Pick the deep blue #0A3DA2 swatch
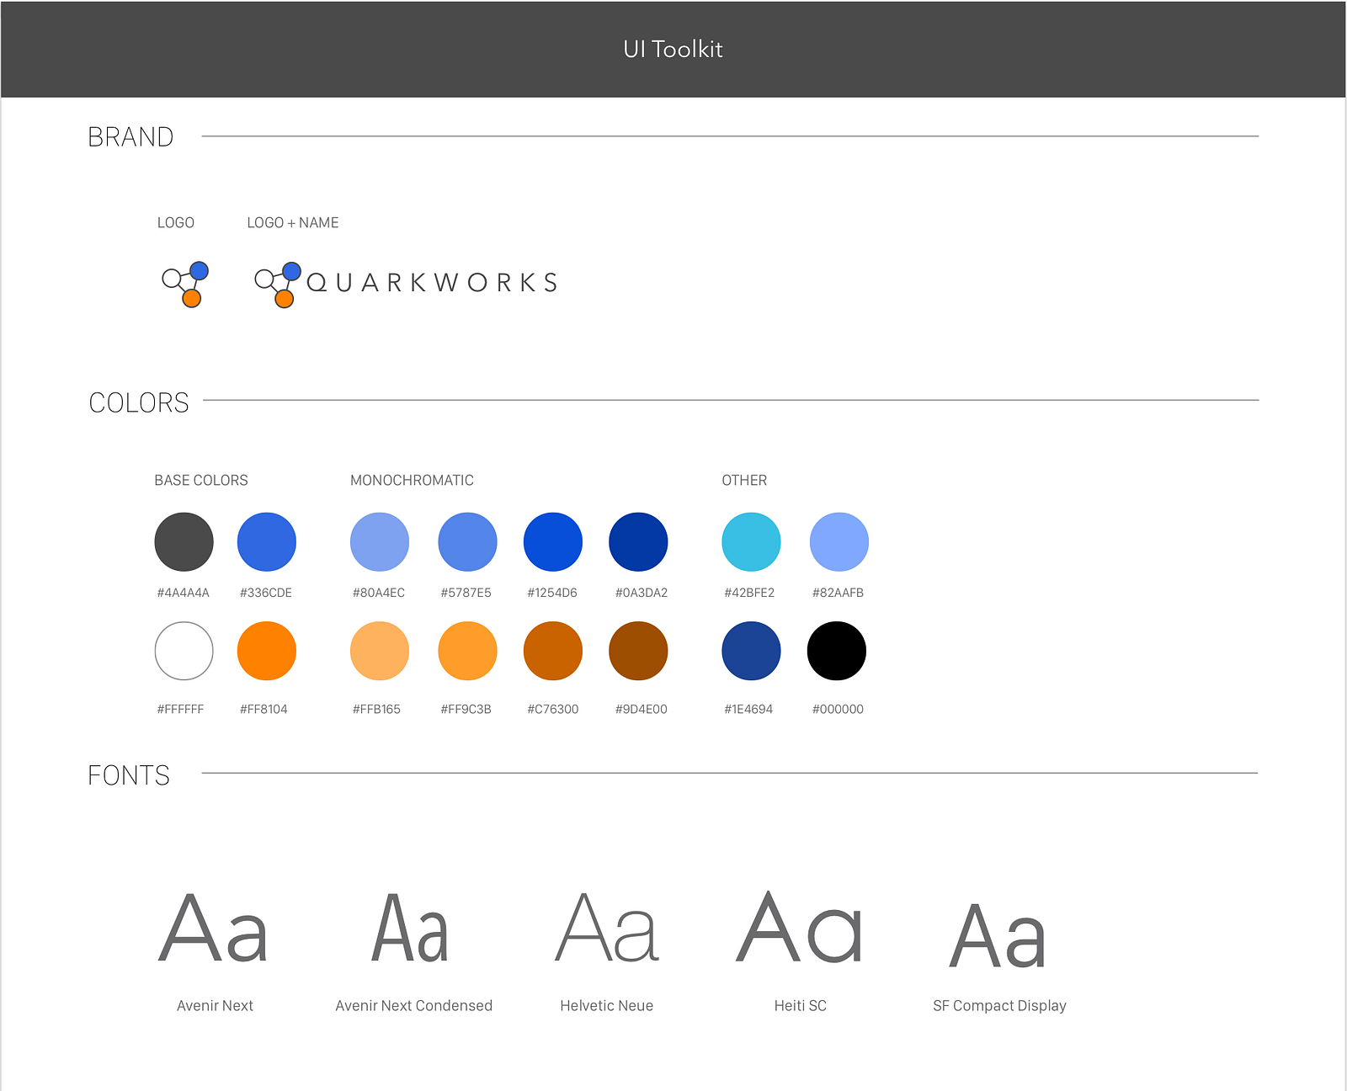 [x=638, y=542]
